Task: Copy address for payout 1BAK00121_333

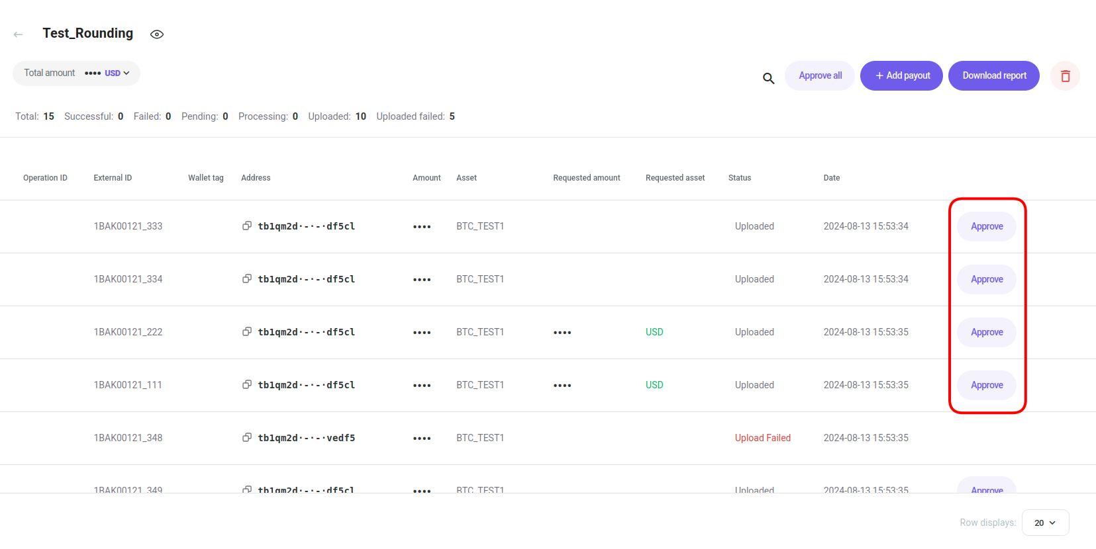Action: click(247, 226)
